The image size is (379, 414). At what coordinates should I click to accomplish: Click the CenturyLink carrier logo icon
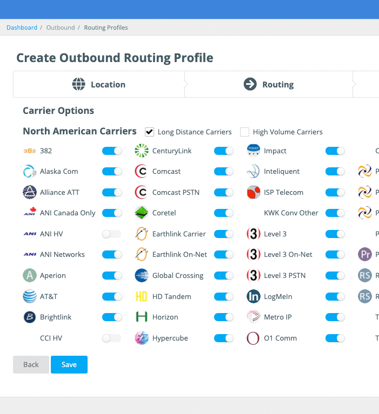click(x=142, y=151)
